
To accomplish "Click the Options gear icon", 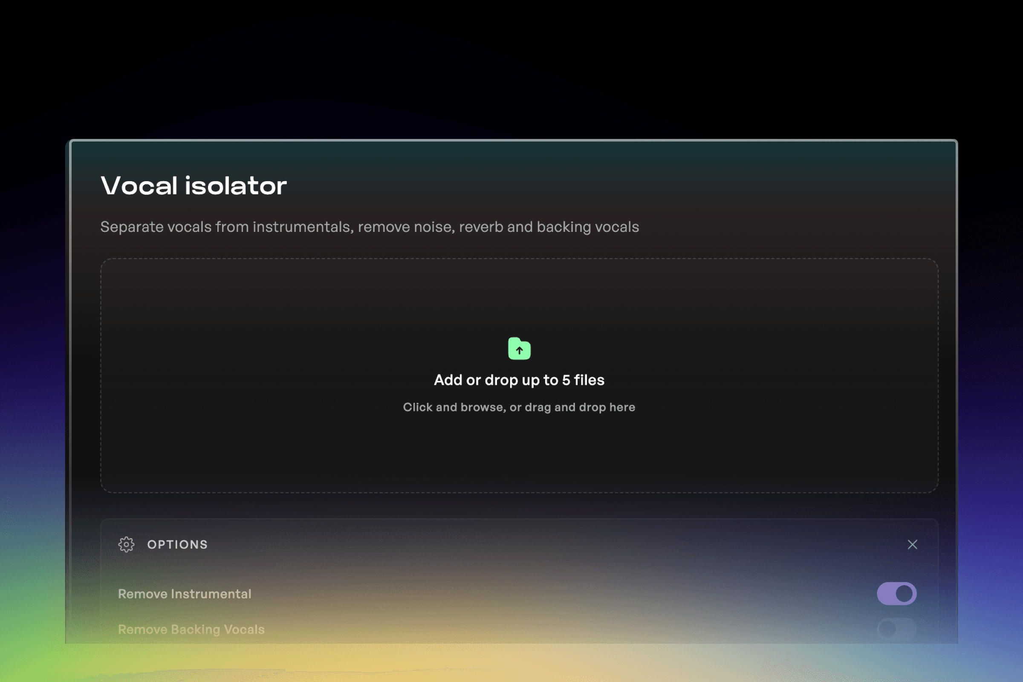I will (x=126, y=545).
